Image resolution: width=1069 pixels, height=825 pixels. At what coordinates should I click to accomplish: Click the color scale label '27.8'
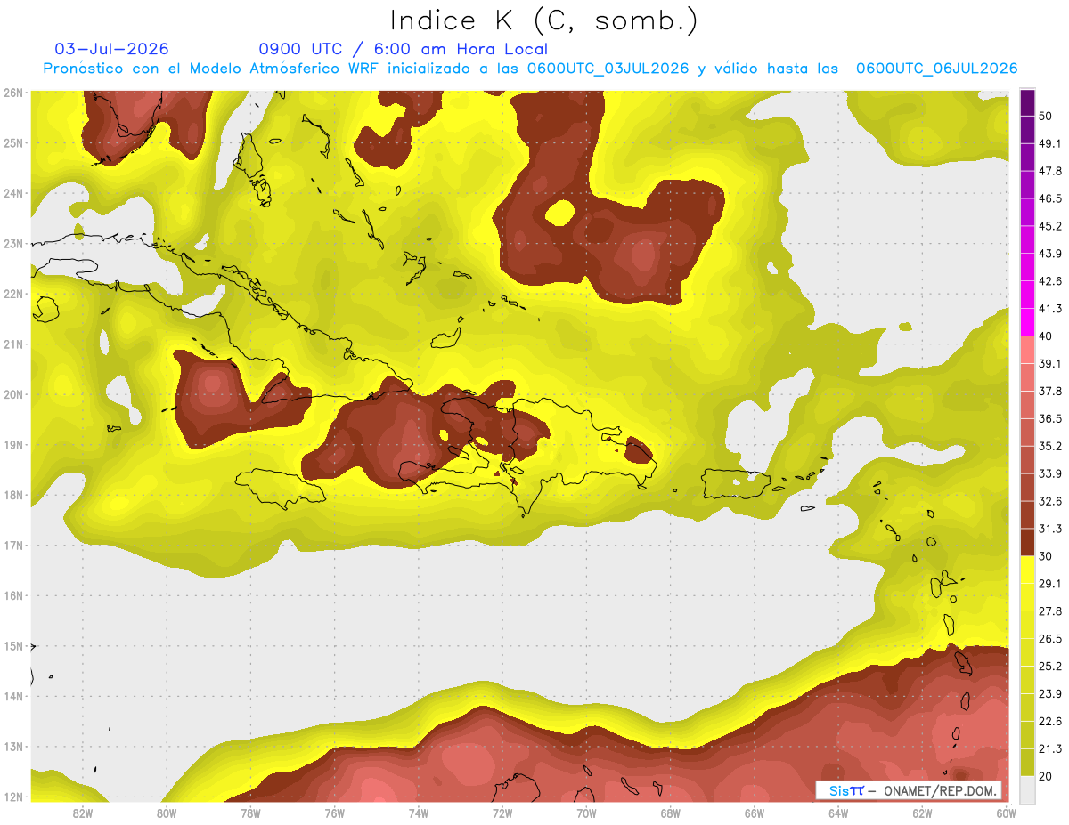point(1049,611)
